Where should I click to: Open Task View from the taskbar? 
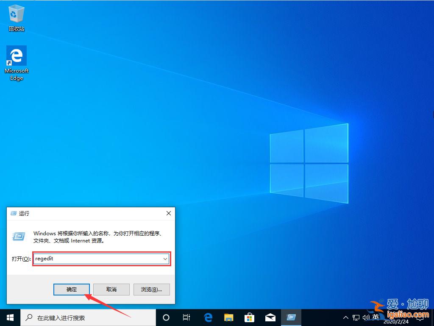click(x=186, y=317)
